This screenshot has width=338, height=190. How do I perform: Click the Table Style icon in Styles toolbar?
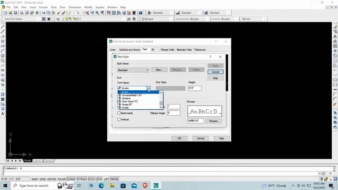click(206, 13)
